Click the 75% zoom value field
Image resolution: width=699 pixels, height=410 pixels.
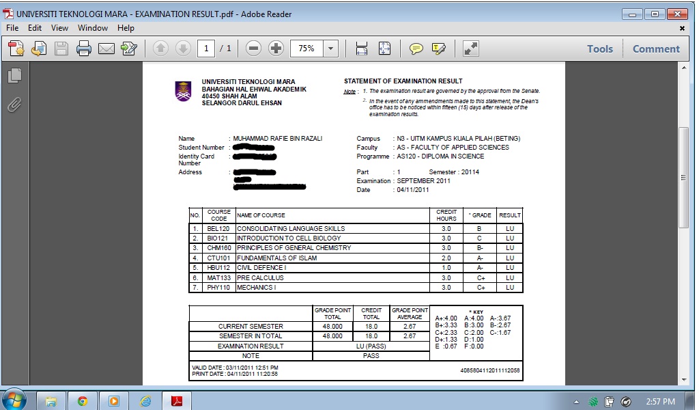point(306,49)
